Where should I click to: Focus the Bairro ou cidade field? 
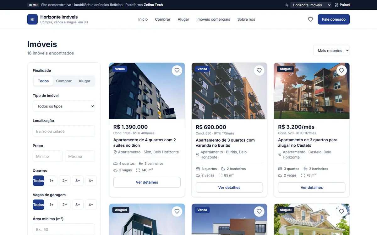point(64,131)
